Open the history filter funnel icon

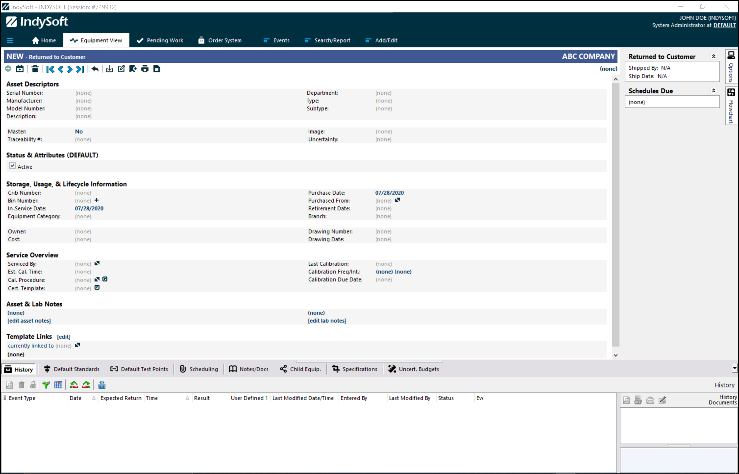click(46, 385)
